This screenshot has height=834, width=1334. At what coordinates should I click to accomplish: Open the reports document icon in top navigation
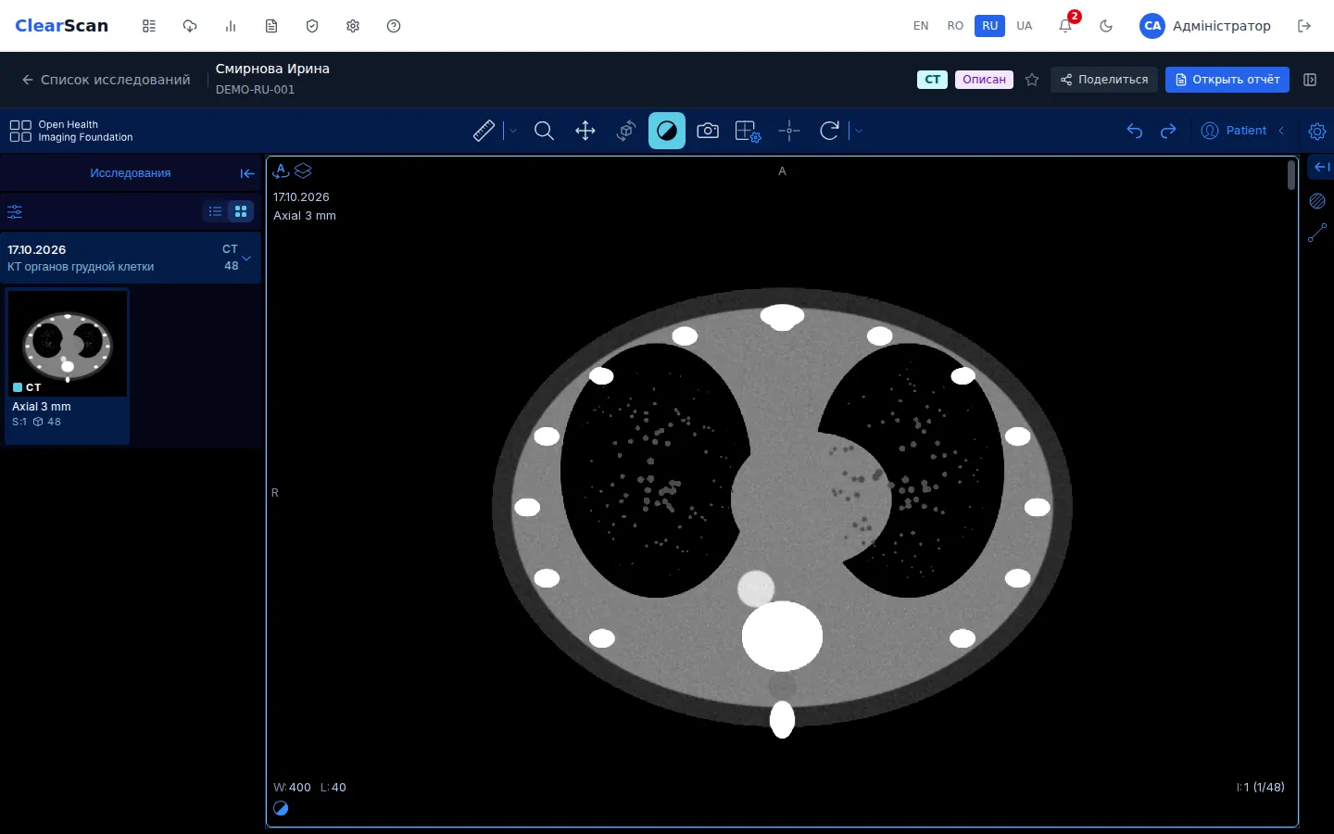tap(271, 26)
